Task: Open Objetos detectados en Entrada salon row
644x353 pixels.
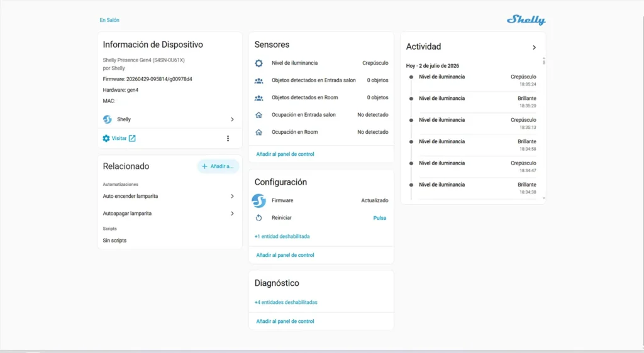Action: 321,80
